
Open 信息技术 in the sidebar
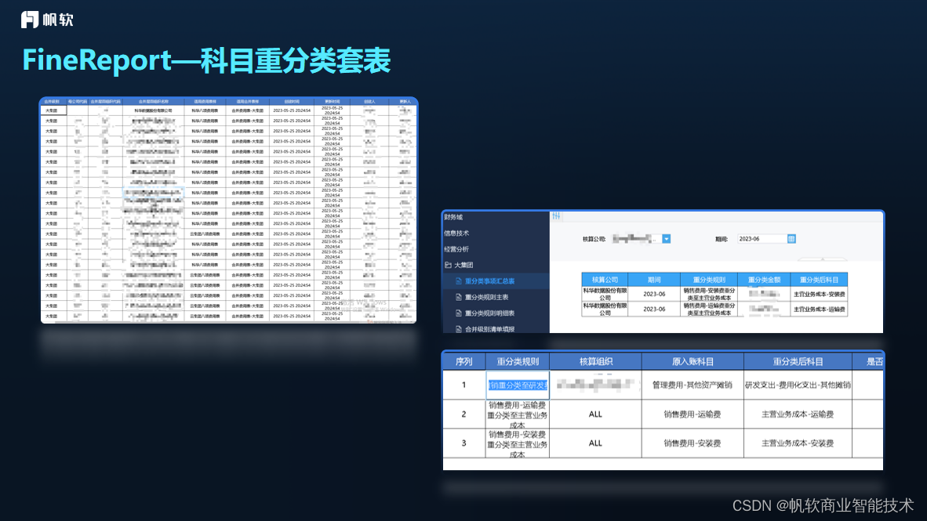(456, 233)
